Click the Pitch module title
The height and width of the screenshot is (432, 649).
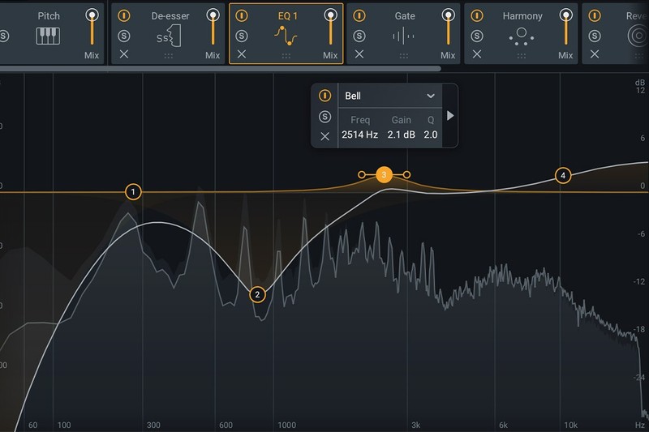point(49,16)
